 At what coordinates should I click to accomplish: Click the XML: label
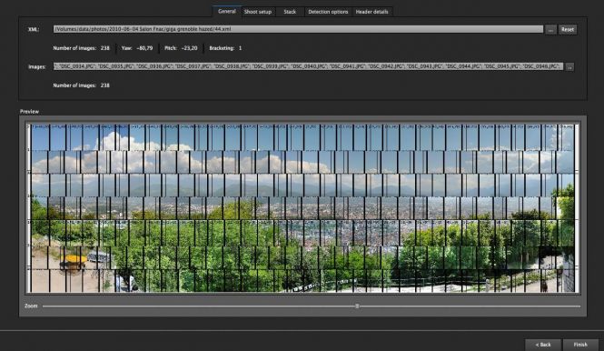click(34, 29)
